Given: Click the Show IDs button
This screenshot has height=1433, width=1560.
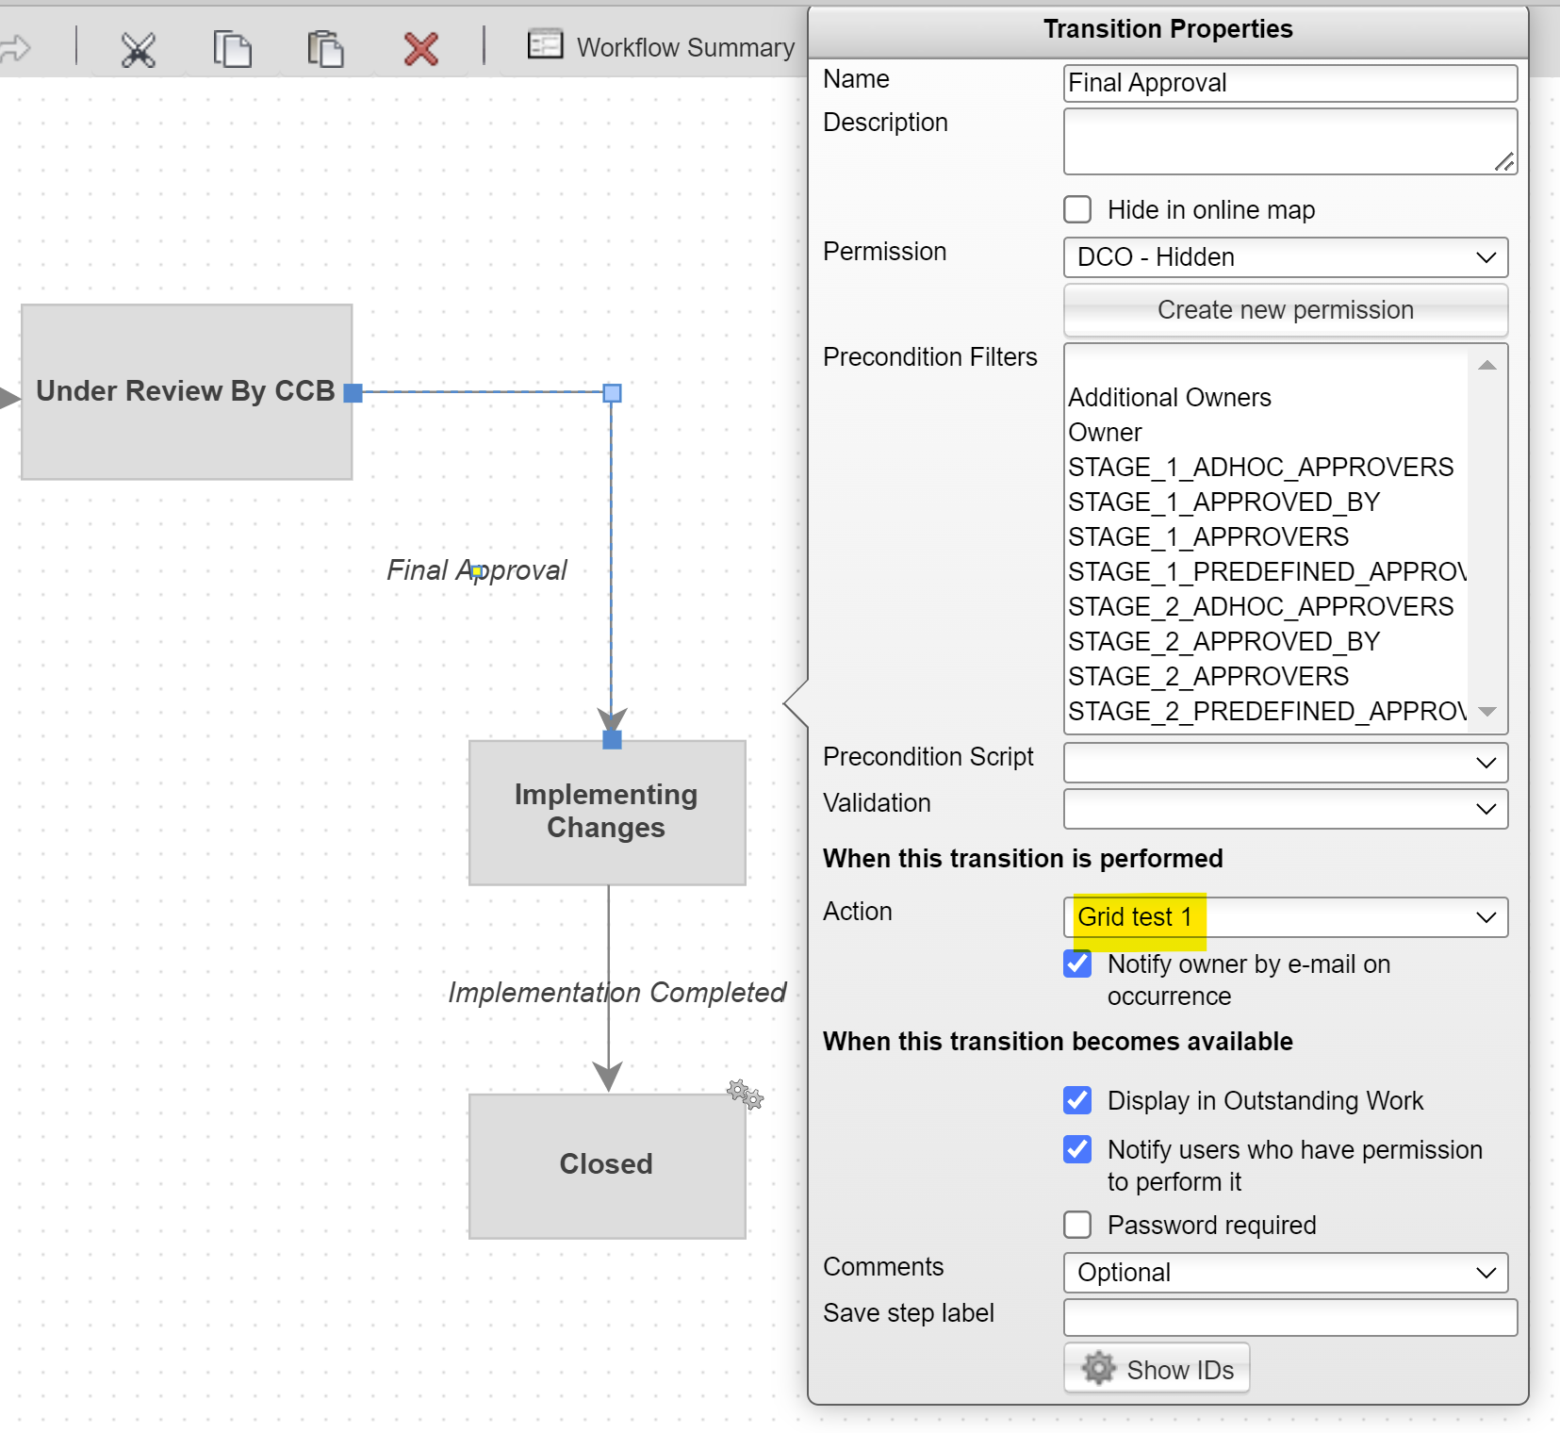Looking at the screenshot, I should pyautogui.click(x=1157, y=1369).
